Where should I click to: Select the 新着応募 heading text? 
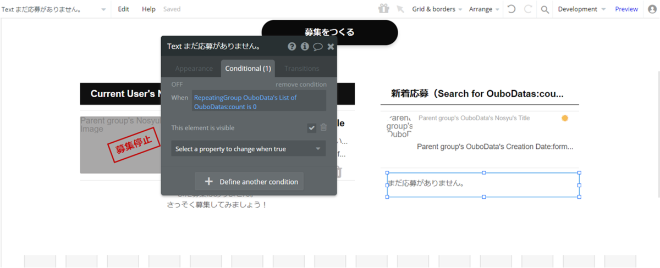(477, 94)
